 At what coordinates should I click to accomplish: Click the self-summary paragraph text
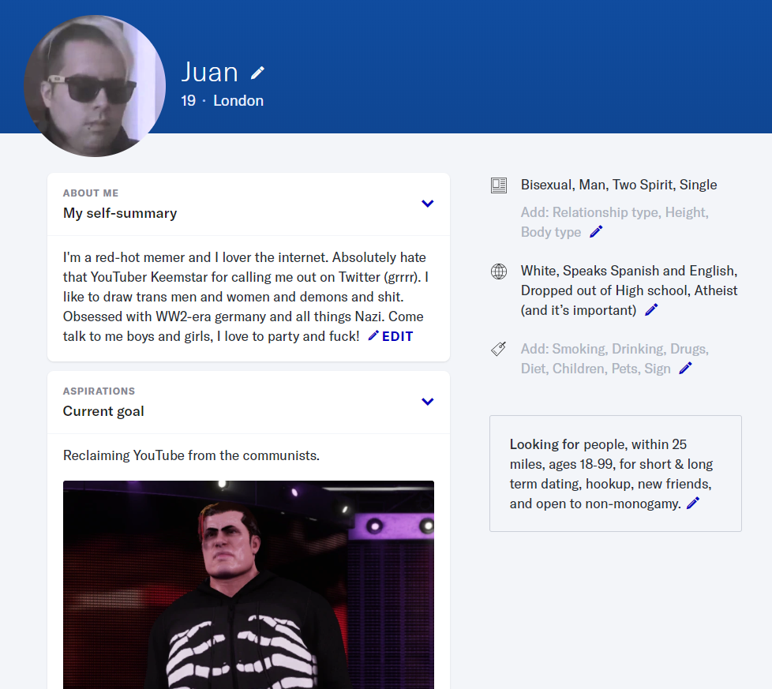(245, 297)
